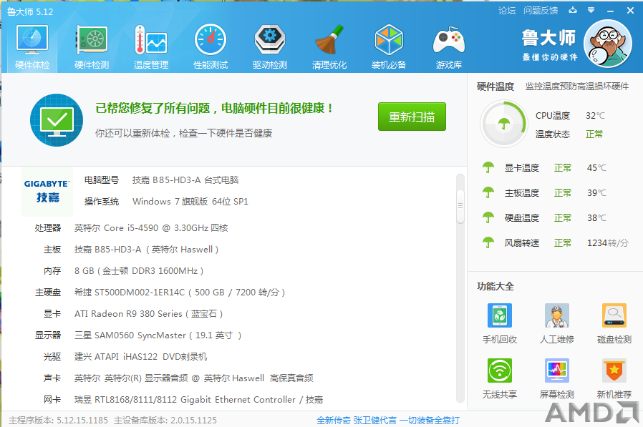
Task: Open the 问题反馈 feedback link
Action: (541, 11)
